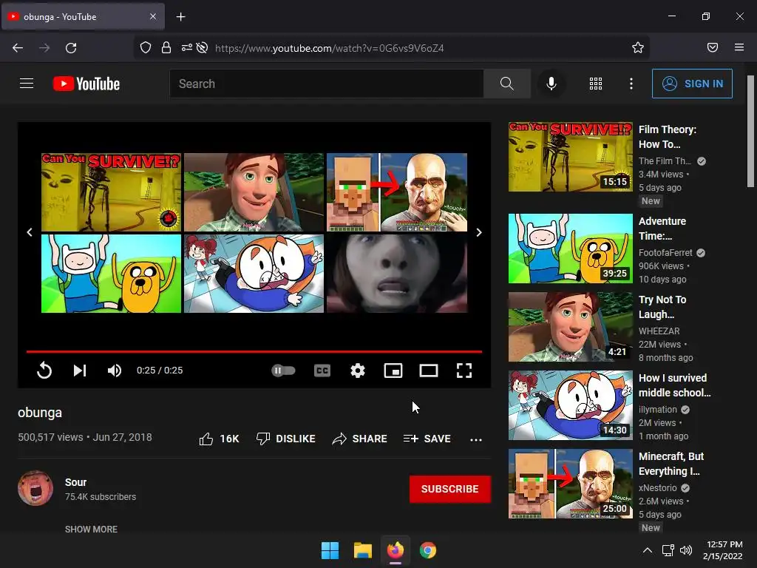Mute the video volume
The image size is (757, 568).
click(115, 371)
